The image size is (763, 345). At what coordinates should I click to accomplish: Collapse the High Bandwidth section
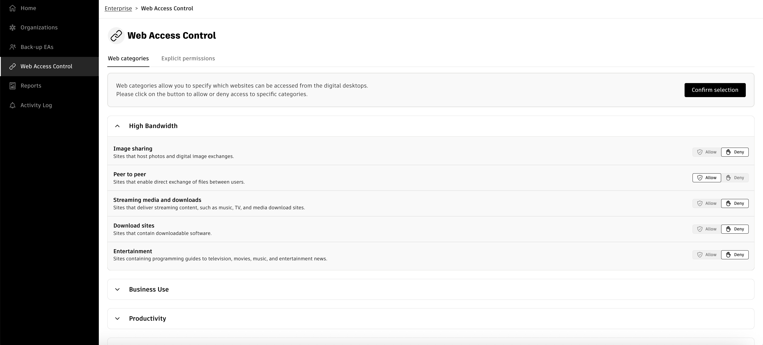(117, 126)
